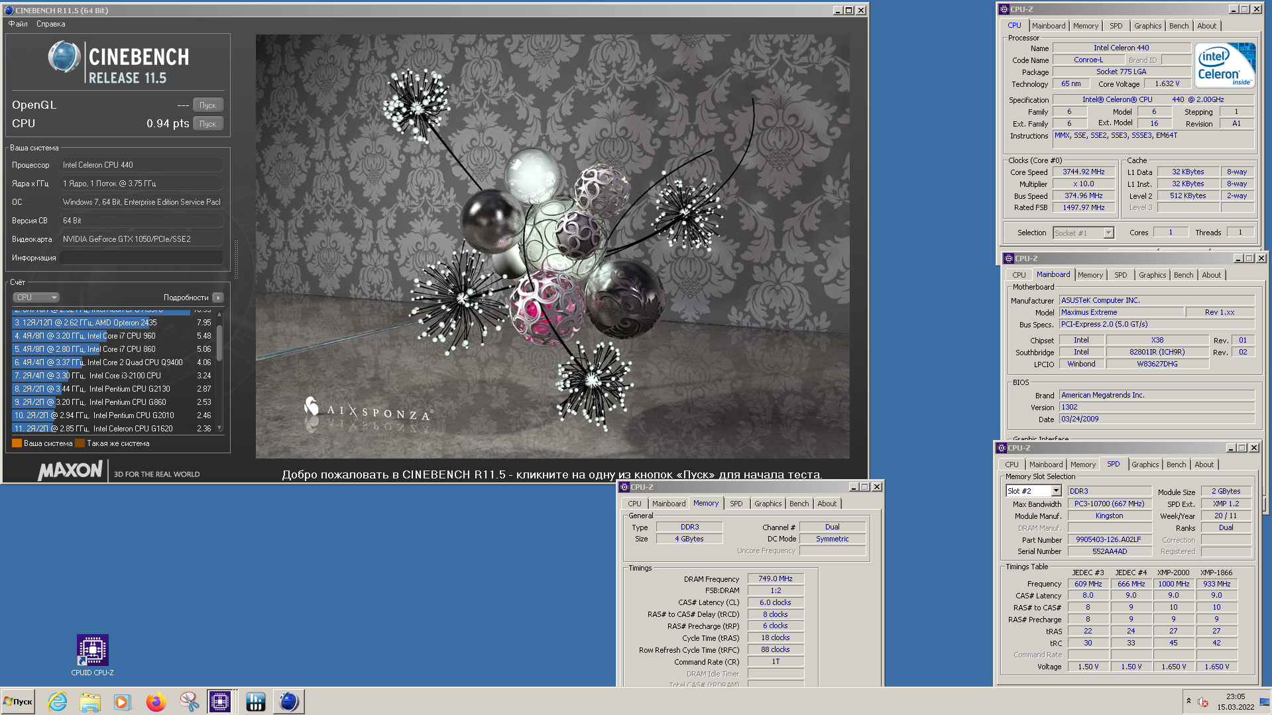Open the Справка menu in Cinebench
This screenshot has height=715, width=1272.
tap(51, 24)
